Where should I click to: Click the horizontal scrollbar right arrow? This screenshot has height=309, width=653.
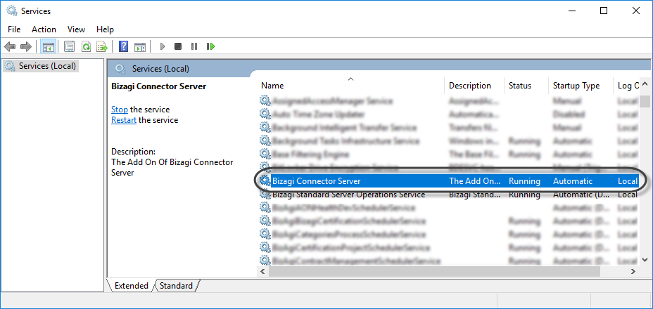coord(633,272)
